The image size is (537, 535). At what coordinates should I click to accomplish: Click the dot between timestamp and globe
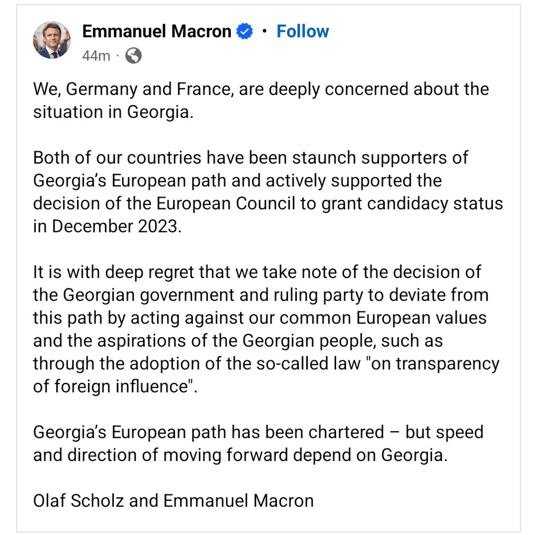click(117, 56)
